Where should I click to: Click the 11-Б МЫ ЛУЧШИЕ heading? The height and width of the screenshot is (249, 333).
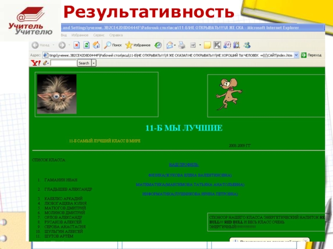tap(184, 128)
